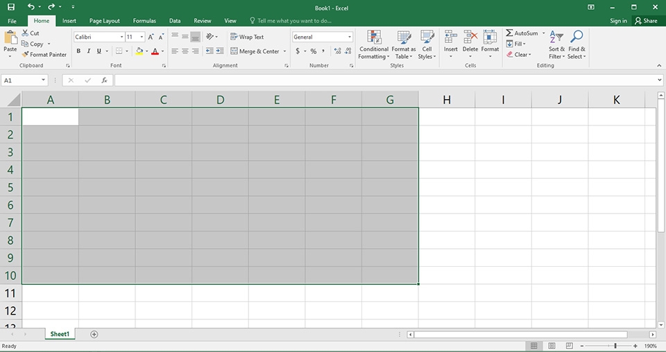Screen dimensions: 666x352
Task: Increase indent of cell contents
Action: tap(220, 51)
